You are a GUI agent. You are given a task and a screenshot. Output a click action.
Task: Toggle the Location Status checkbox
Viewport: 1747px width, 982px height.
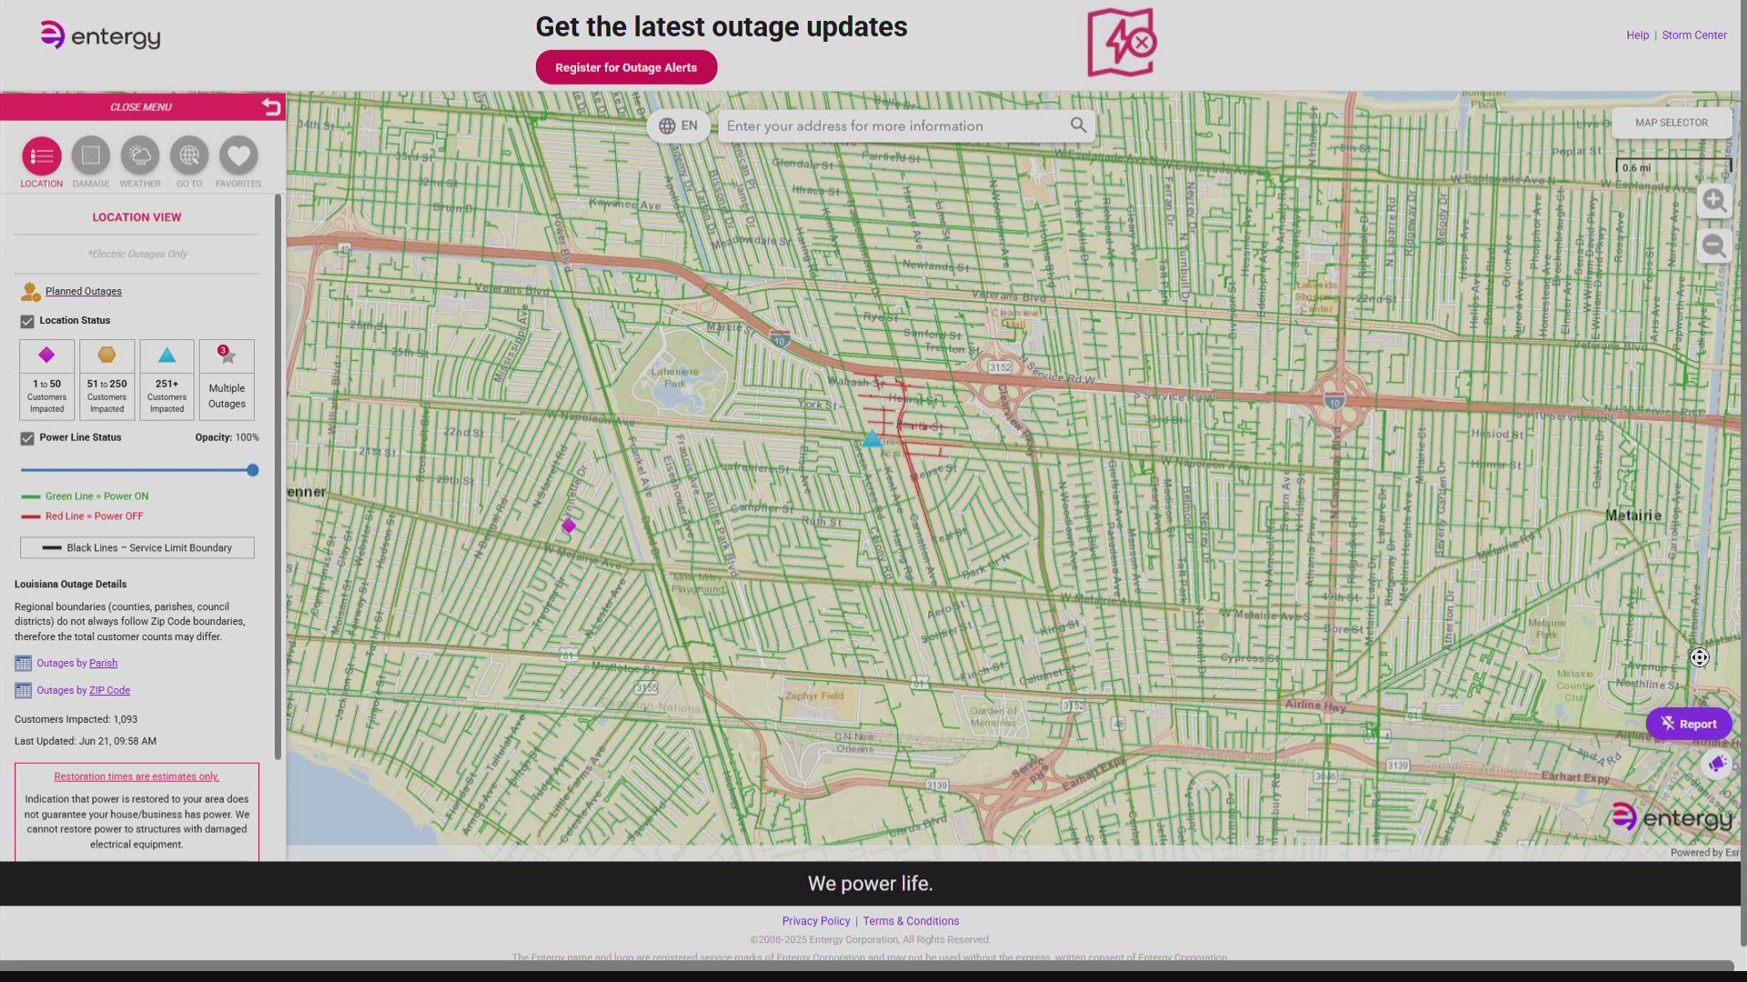[27, 320]
